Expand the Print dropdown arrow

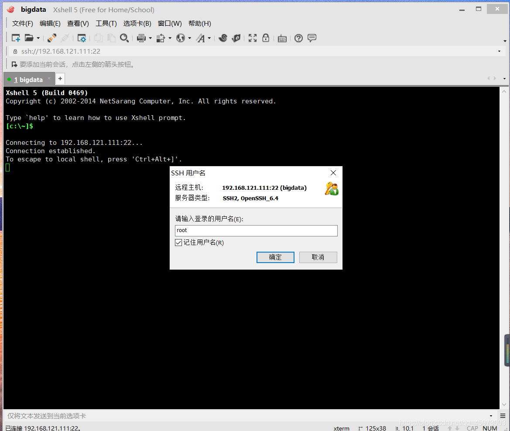(150, 38)
